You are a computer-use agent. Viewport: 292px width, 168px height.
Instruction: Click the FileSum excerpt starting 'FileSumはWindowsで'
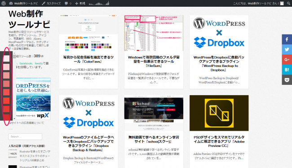point(154,78)
